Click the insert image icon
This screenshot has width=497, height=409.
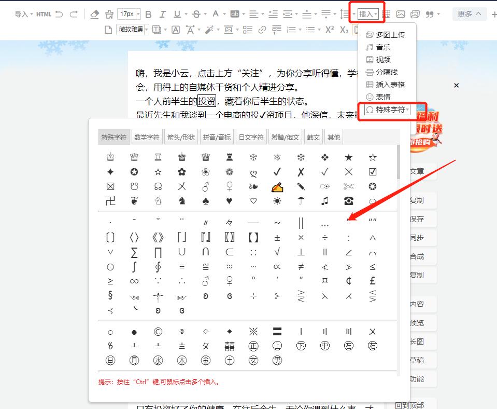(x=401, y=15)
